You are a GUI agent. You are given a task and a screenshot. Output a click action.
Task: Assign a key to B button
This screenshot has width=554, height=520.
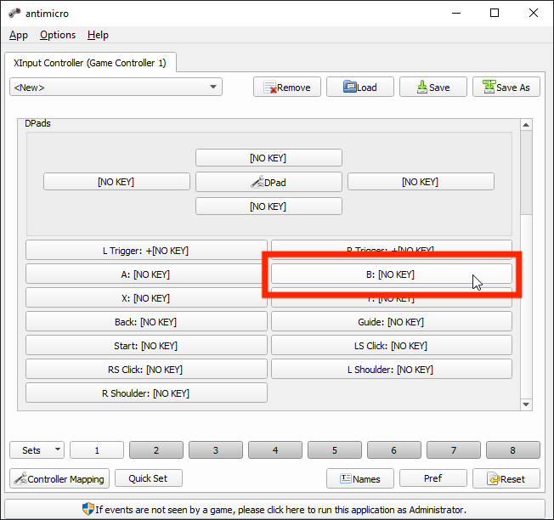[x=391, y=274]
